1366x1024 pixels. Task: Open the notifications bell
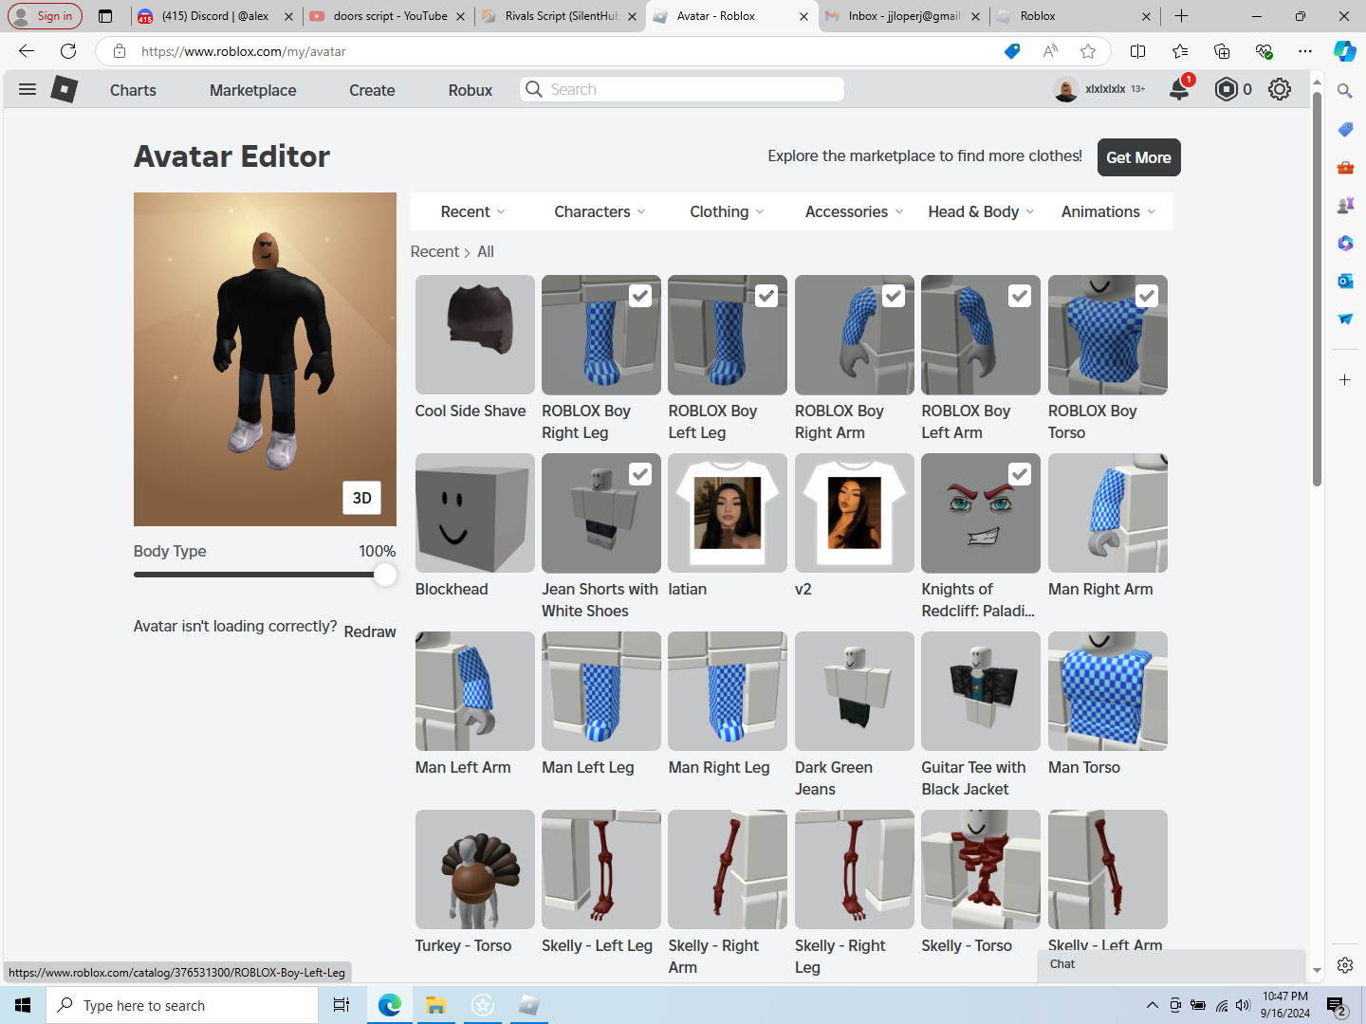pos(1179,89)
